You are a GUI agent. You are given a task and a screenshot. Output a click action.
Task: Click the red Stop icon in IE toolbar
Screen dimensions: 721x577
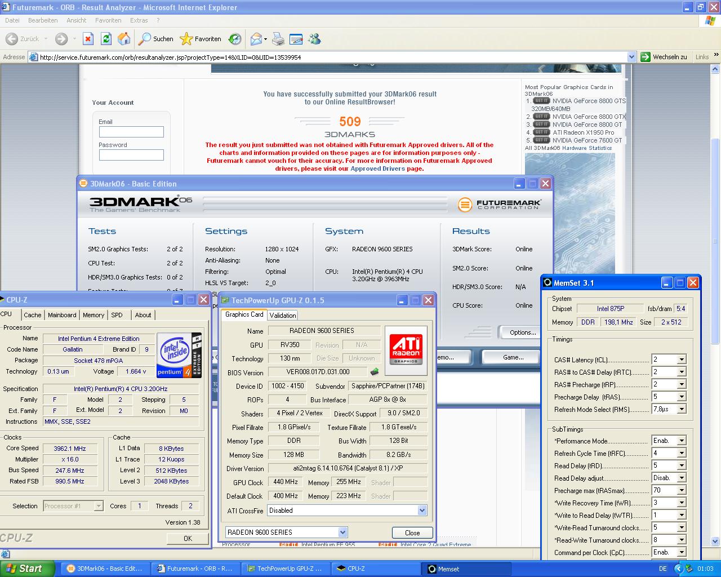(x=88, y=39)
